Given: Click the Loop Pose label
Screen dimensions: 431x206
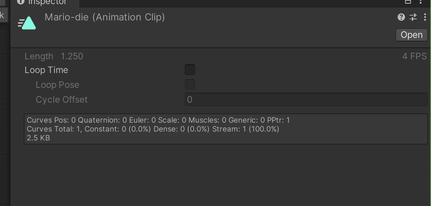Looking at the screenshot, I should 57,85.
